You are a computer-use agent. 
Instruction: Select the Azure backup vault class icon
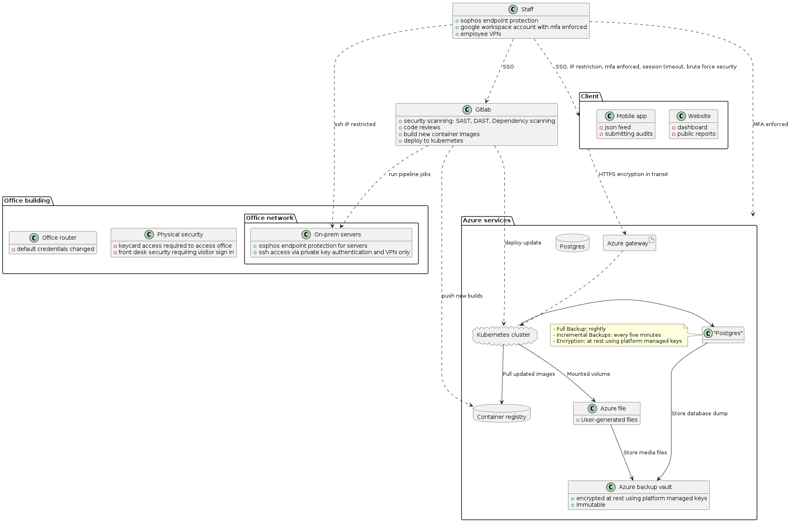(611, 487)
